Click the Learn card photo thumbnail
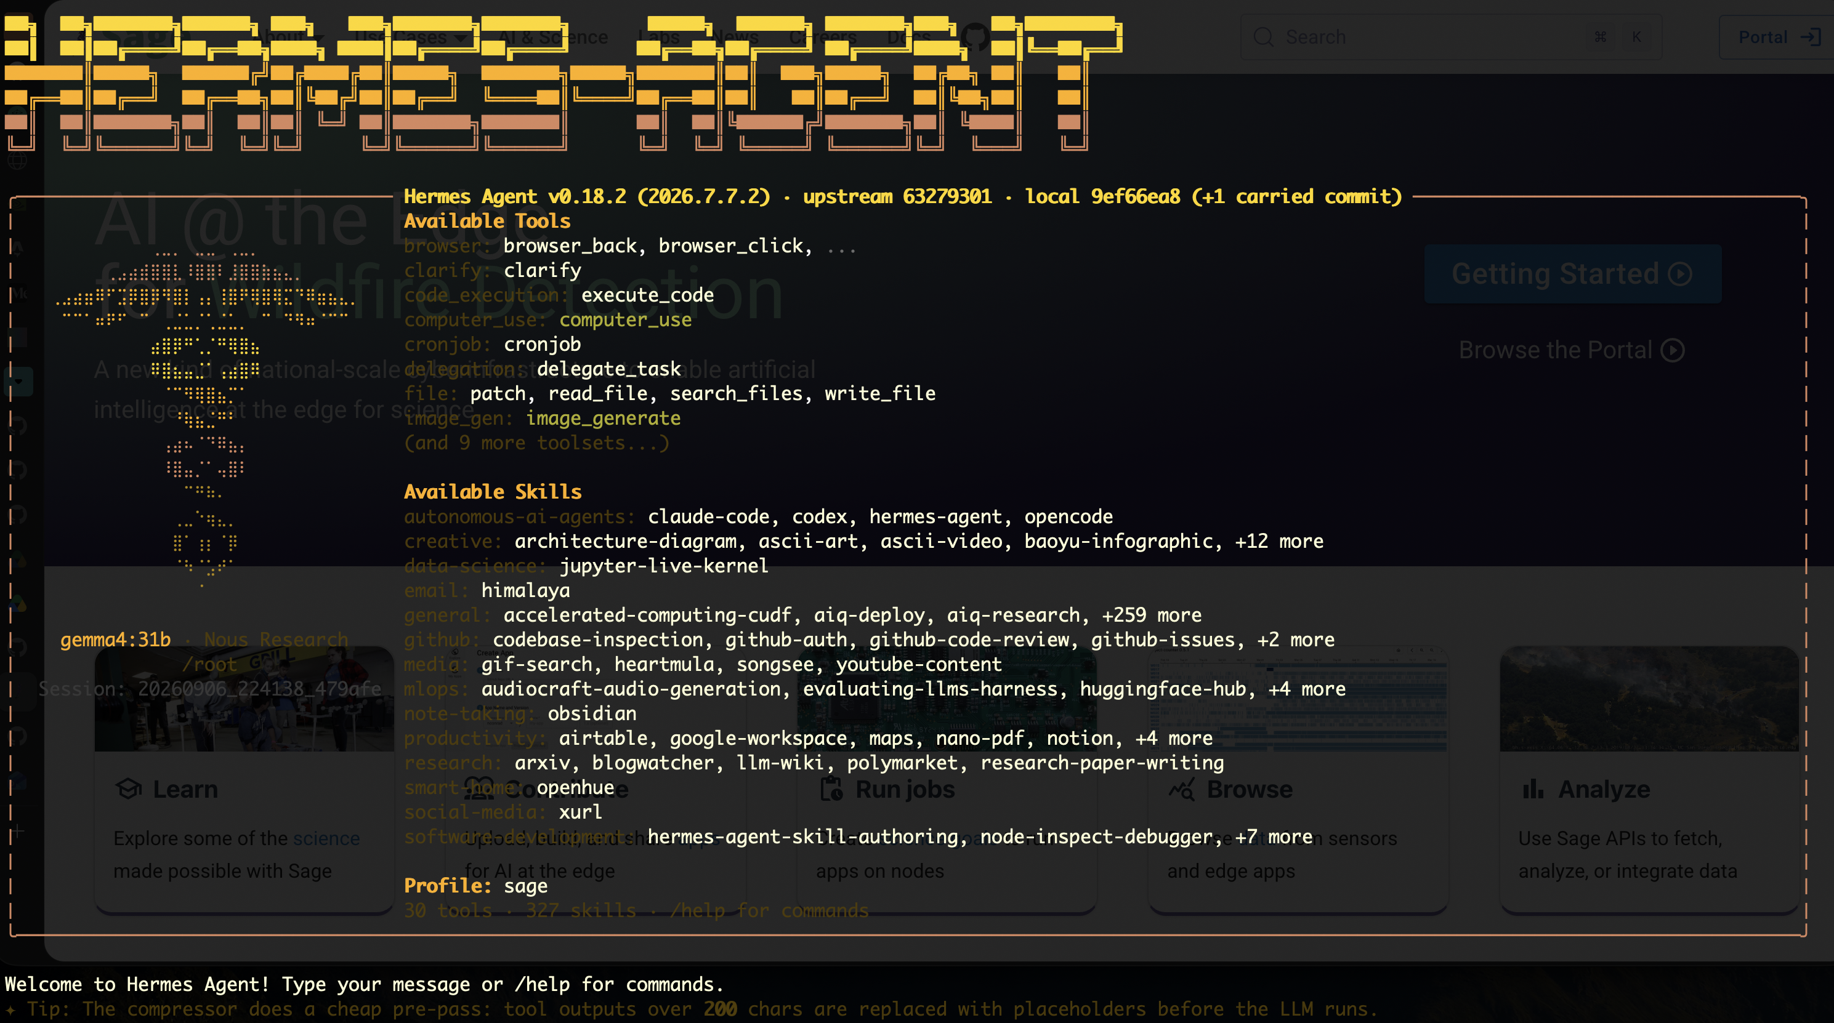The image size is (1834, 1023). coord(244,699)
